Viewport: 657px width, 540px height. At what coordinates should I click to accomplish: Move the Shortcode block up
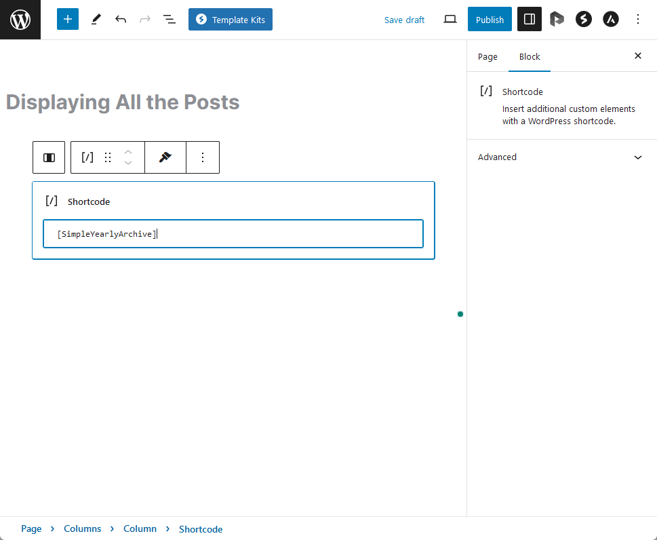point(128,152)
